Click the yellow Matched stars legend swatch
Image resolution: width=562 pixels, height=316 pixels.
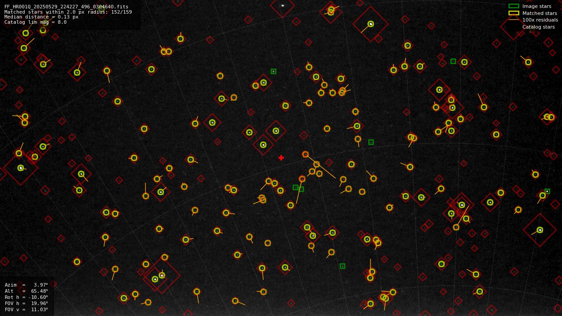514,13
